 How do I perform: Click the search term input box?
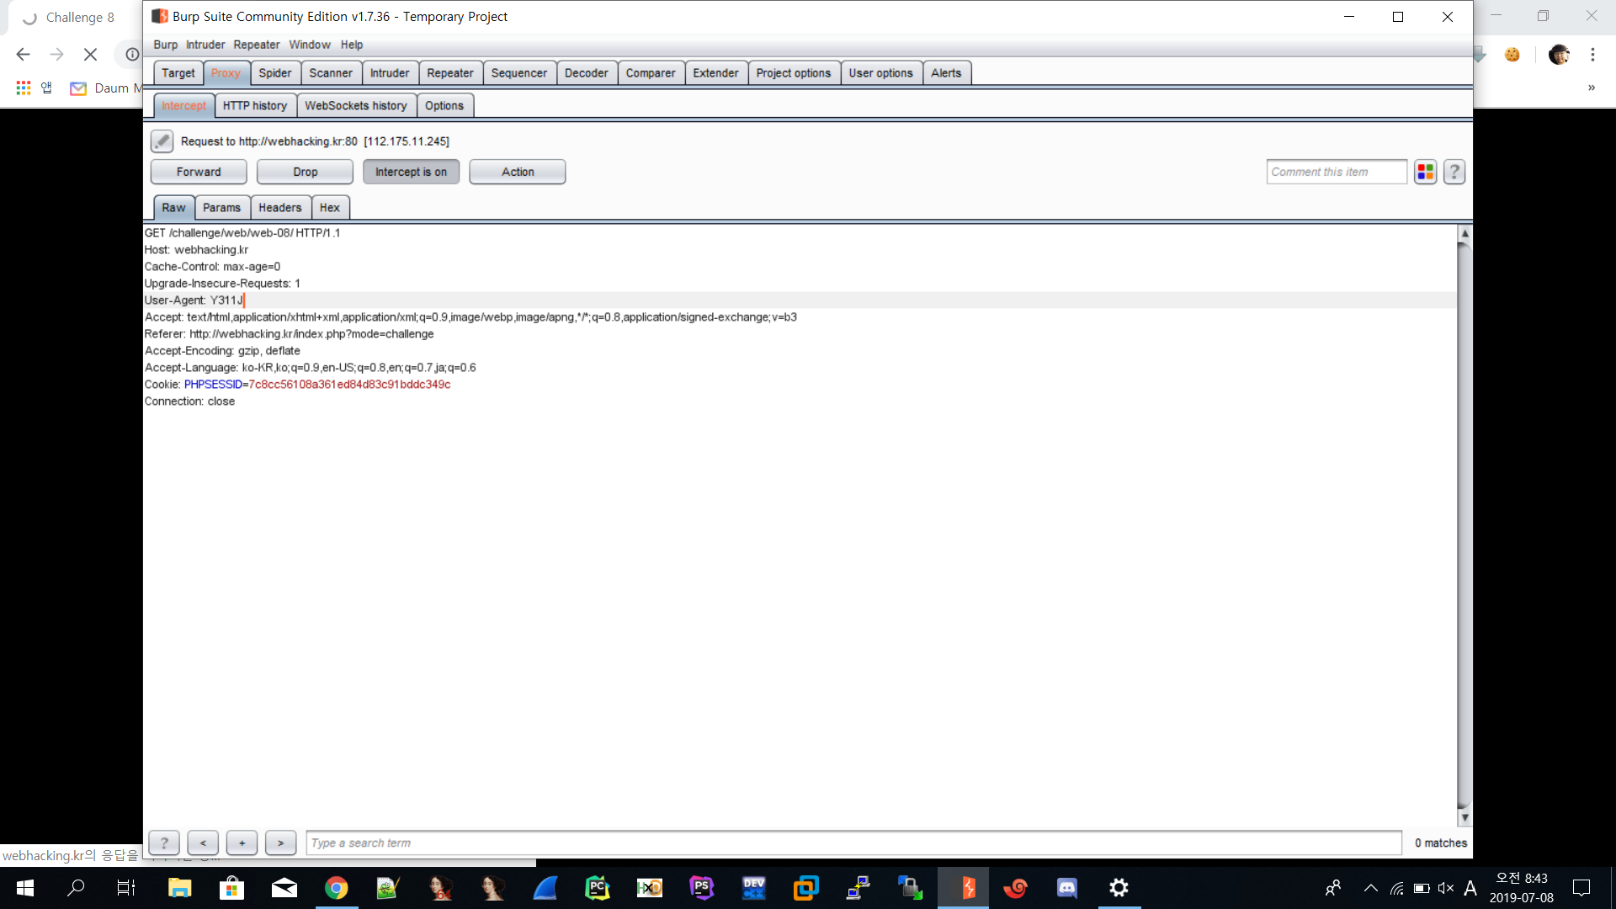point(853,843)
